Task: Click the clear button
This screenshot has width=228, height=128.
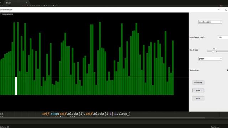Action: click(x=198, y=98)
